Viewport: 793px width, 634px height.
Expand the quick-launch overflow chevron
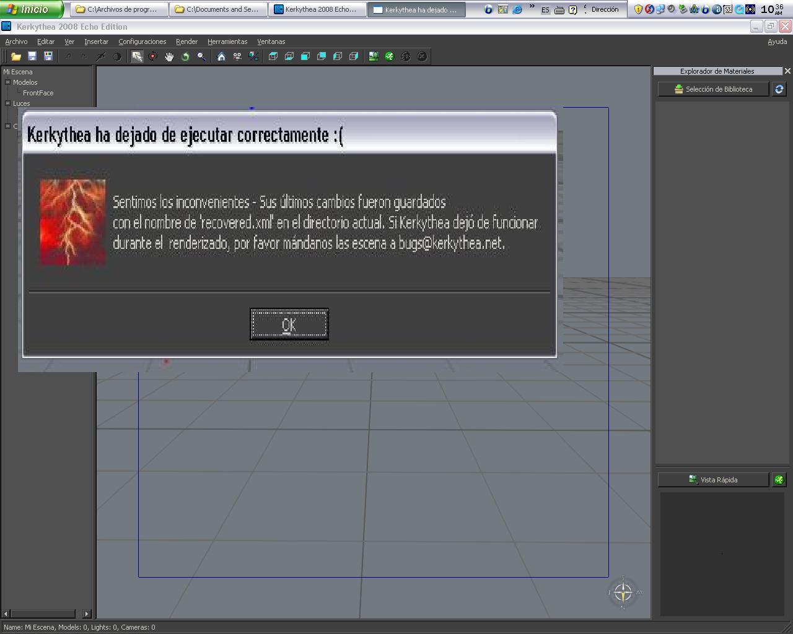click(532, 7)
